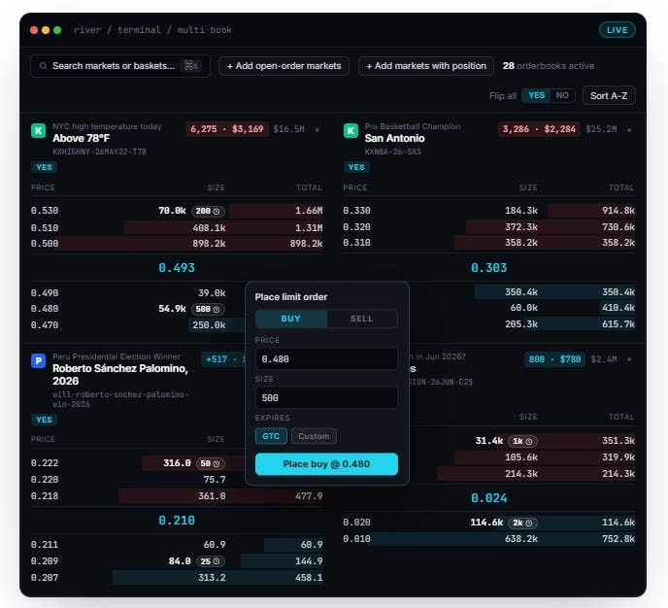Flip all orderbooks to NO
Image resolution: width=668 pixels, height=608 pixels.
[562, 95]
